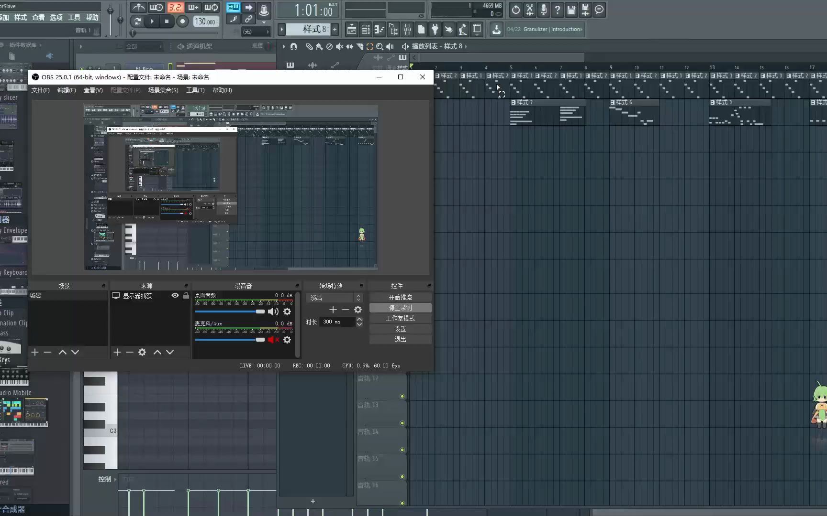
Task: Select the playlist slip tool
Action: [x=349, y=46]
